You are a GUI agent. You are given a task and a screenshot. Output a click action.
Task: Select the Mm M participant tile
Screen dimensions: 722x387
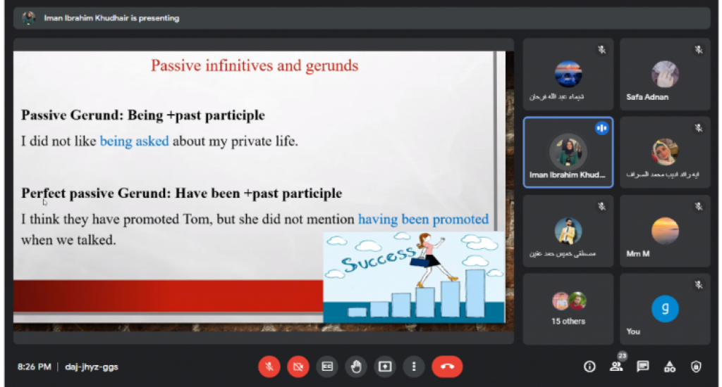coord(665,231)
